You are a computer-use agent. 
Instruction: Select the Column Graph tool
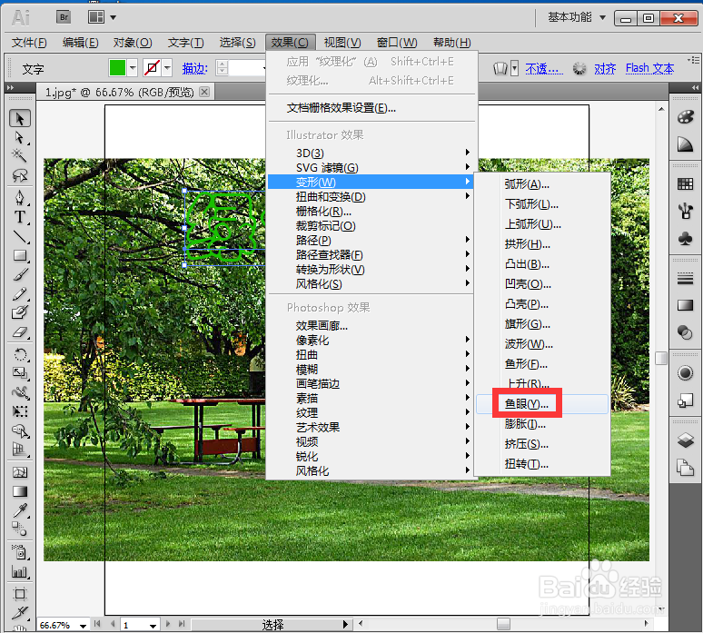(x=20, y=571)
